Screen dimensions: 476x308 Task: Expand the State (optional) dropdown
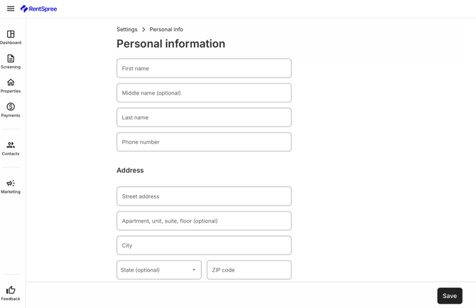[x=158, y=270]
